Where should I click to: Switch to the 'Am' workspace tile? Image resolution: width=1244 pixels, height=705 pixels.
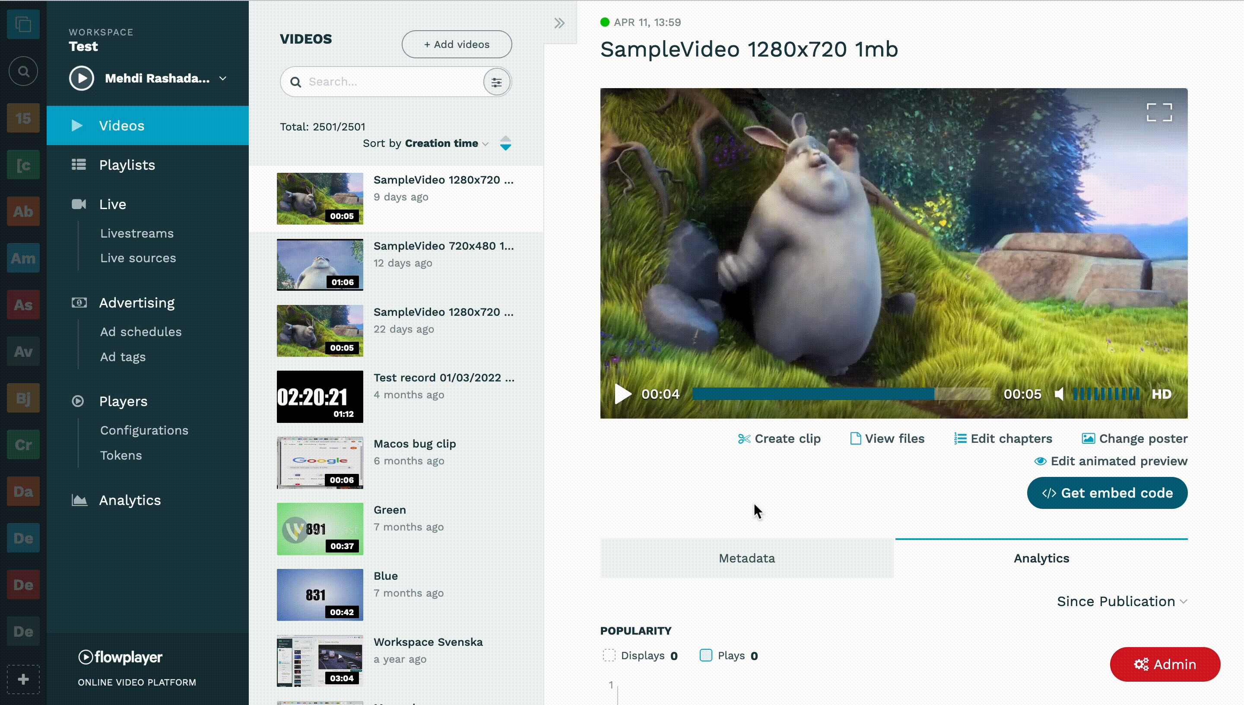(23, 258)
